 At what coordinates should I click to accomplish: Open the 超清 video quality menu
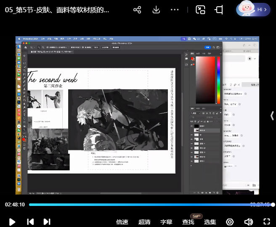(144, 222)
